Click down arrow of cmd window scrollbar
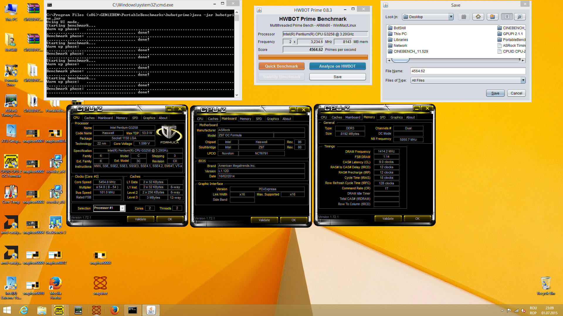 coord(237,95)
